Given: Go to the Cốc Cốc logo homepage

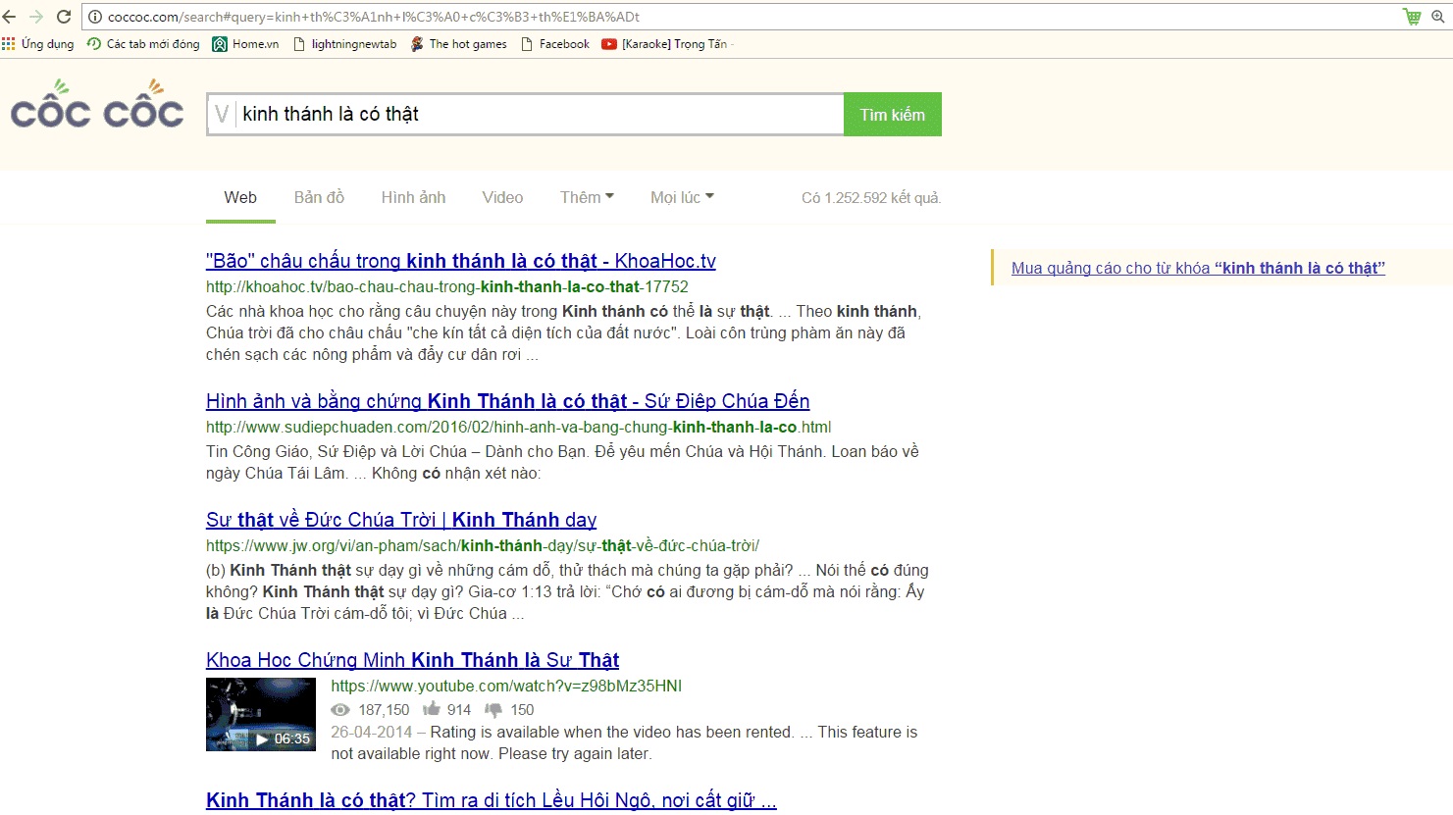Looking at the screenshot, I should (97, 108).
